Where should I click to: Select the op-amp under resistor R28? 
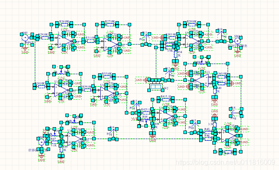[x=192, y=41]
